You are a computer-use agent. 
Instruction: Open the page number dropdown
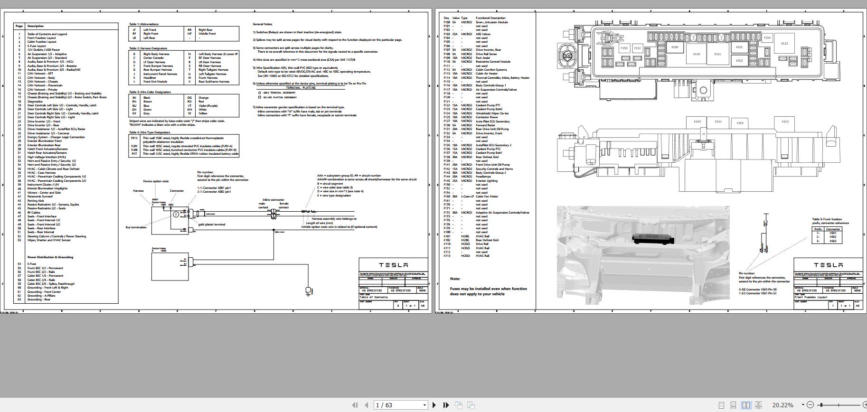[x=424, y=405]
